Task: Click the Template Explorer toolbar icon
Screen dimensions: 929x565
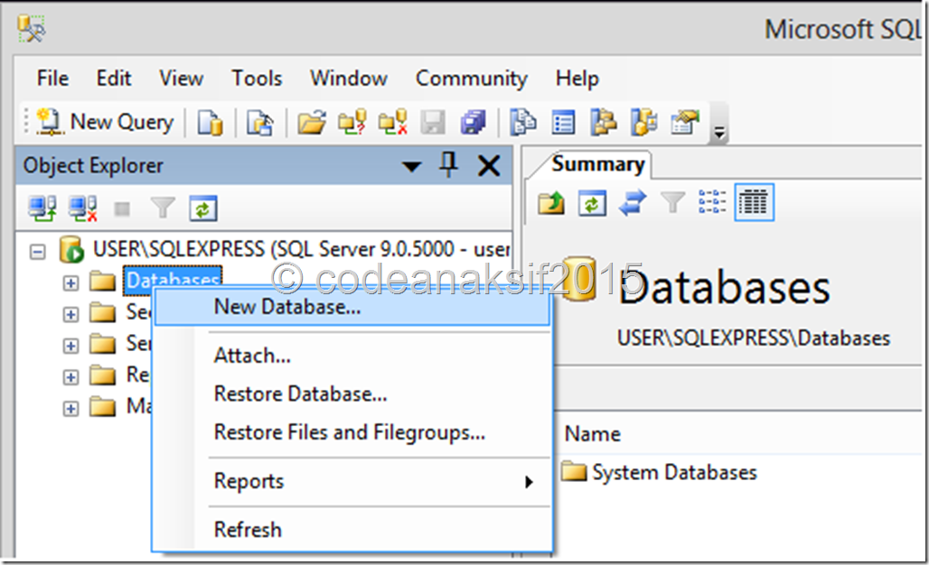Action: tap(644, 123)
